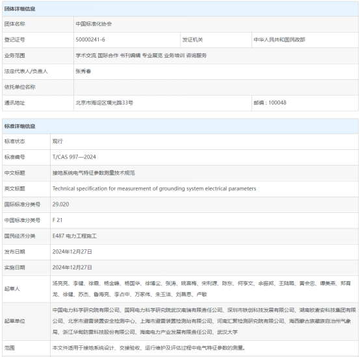The image size is (360, 357).
Task: Select the 标准编号 label
Action: coord(15,157)
